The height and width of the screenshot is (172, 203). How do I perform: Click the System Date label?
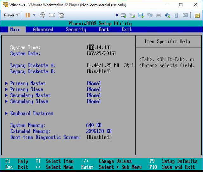coord(25,53)
